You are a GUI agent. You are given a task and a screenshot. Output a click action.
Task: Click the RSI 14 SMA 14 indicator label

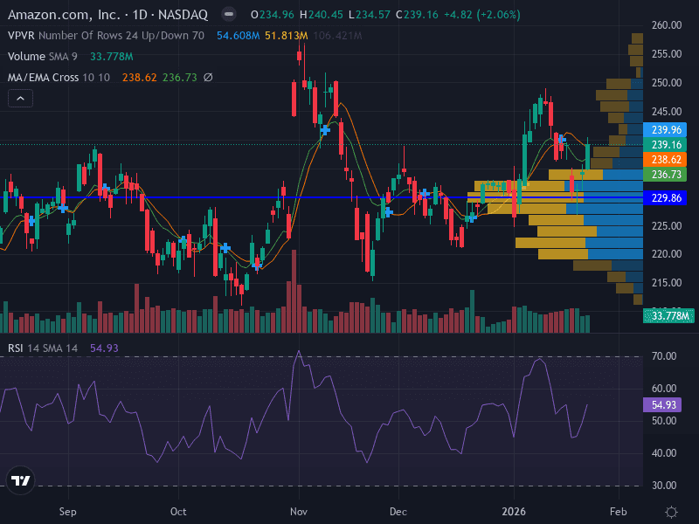[43, 348]
